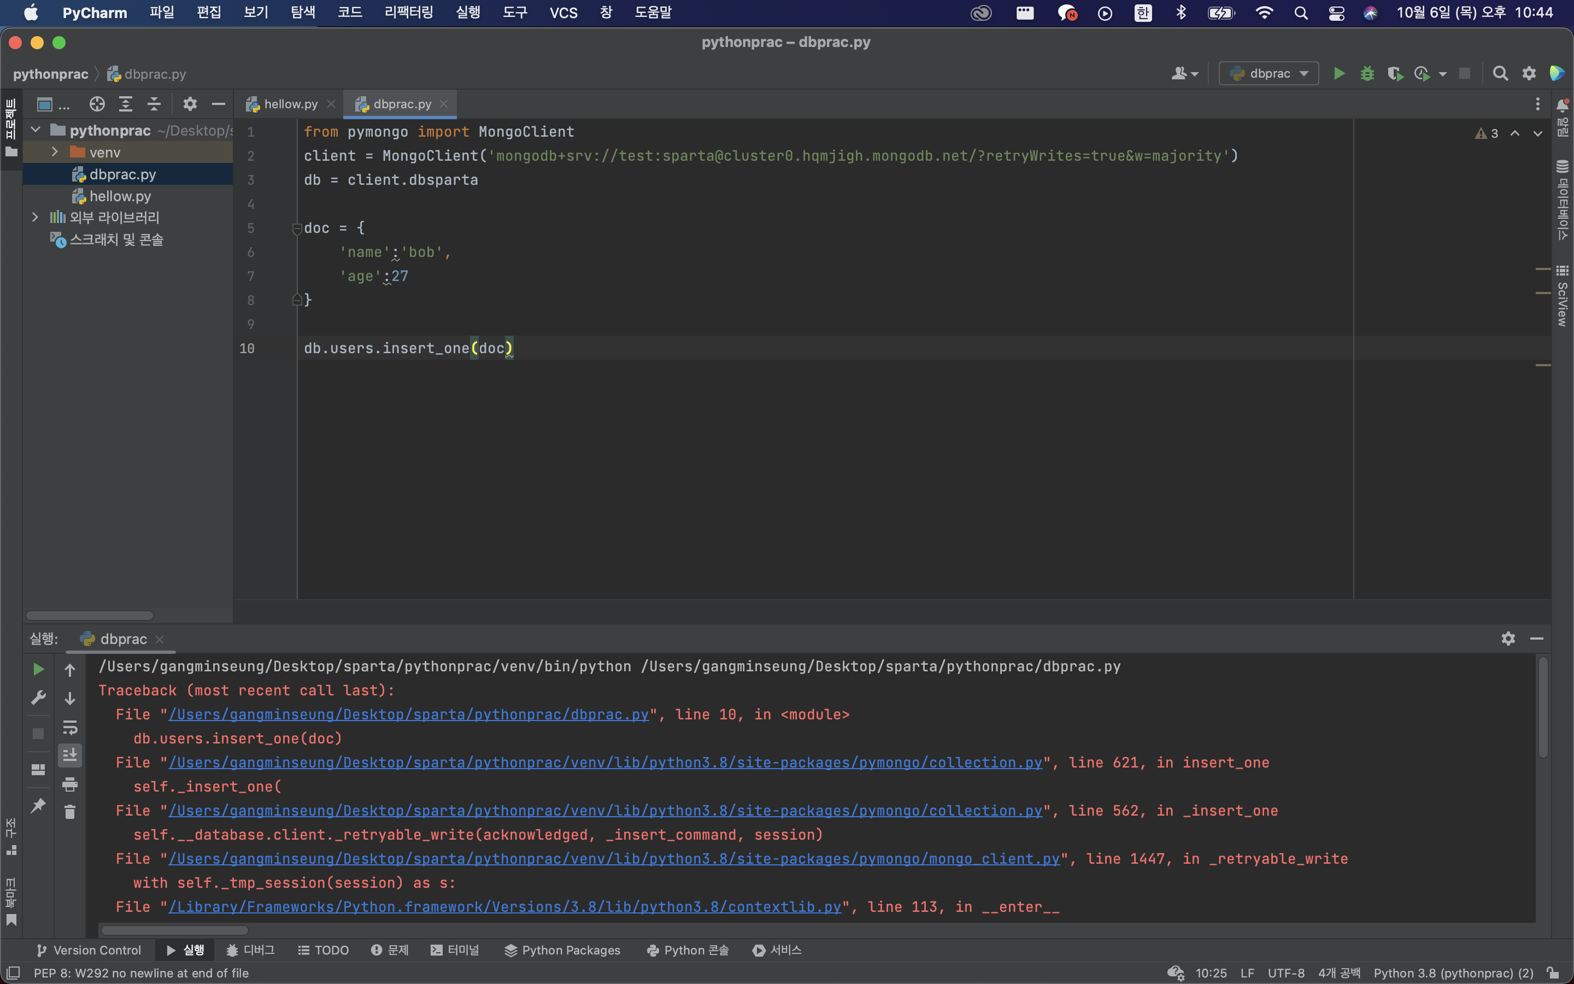Open the notifications bell on the right sidebar
Viewport: 1574px width, 984px height.
coord(1563,106)
